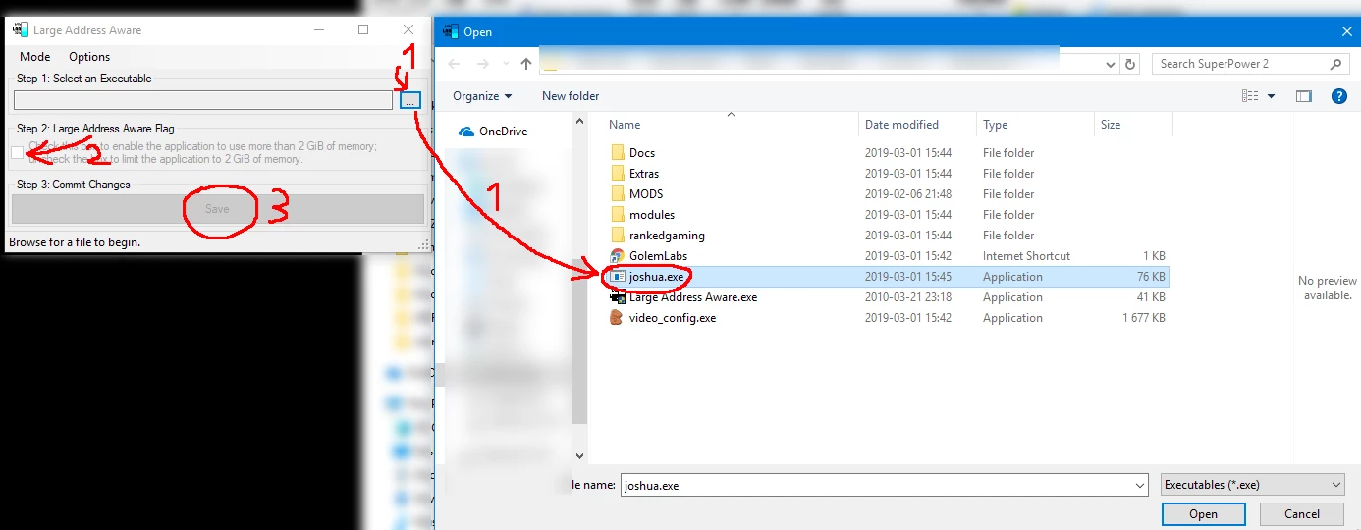Screen dimensions: 1361x530
Task: Close the Open dialog window
Action: pos(1346,31)
